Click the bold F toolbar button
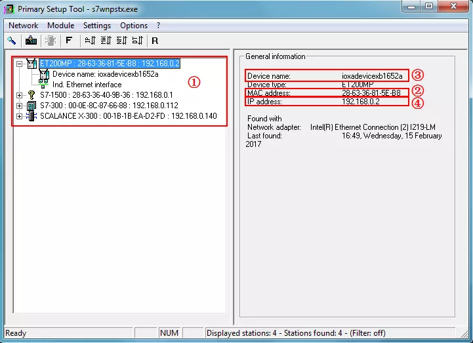 coord(69,41)
